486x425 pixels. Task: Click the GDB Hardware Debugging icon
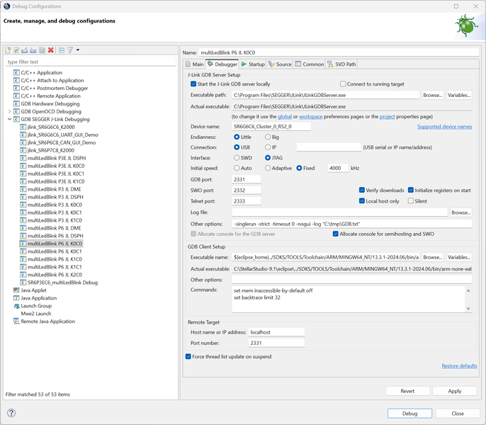tap(16, 103)
